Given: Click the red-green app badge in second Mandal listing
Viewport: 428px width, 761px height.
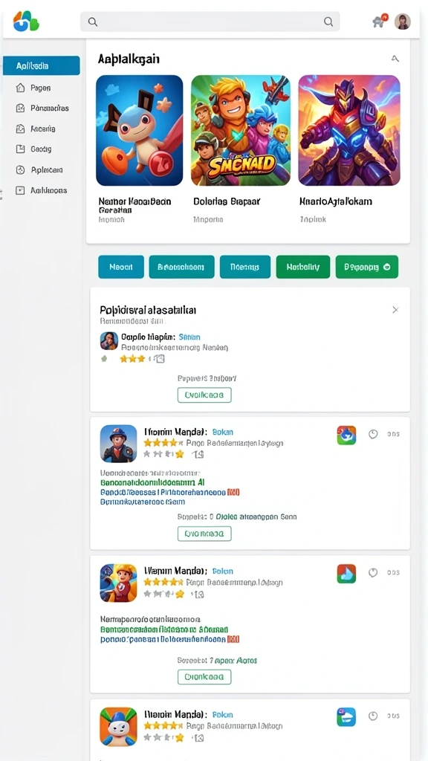Looking at the screenshot, I should point(346,574).
